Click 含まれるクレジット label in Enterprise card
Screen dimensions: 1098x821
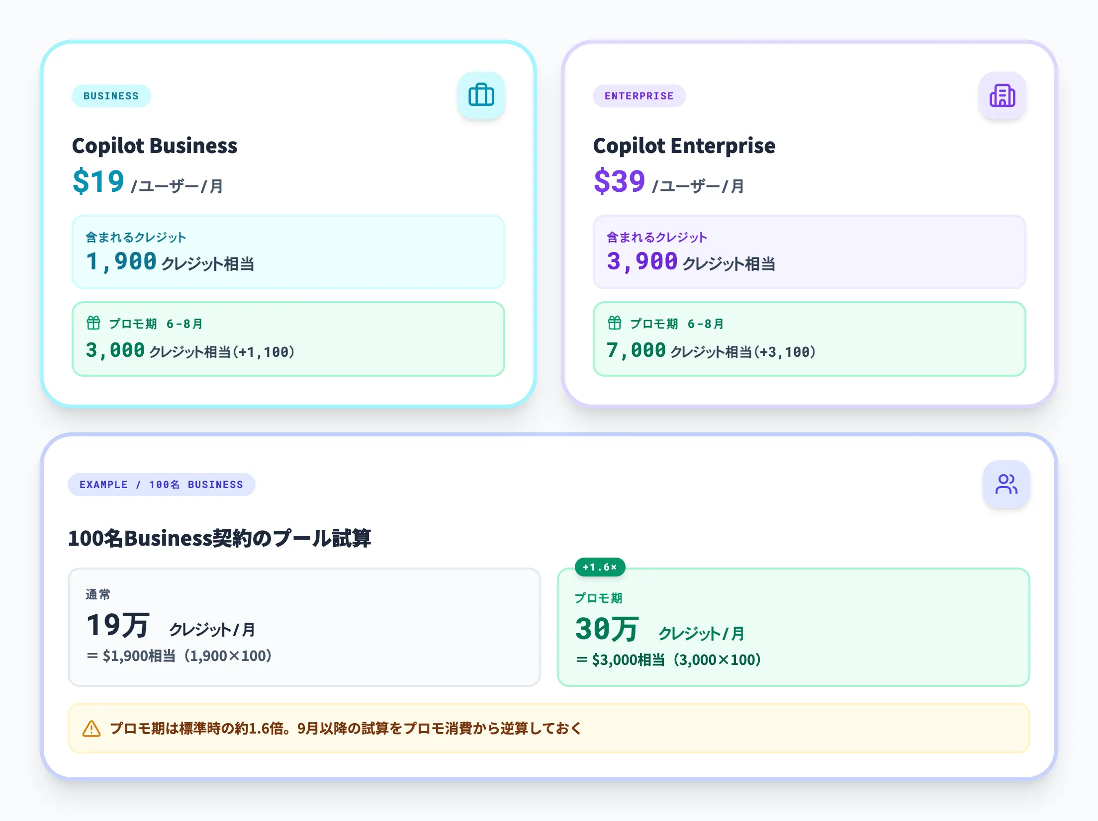coord(657,238)
